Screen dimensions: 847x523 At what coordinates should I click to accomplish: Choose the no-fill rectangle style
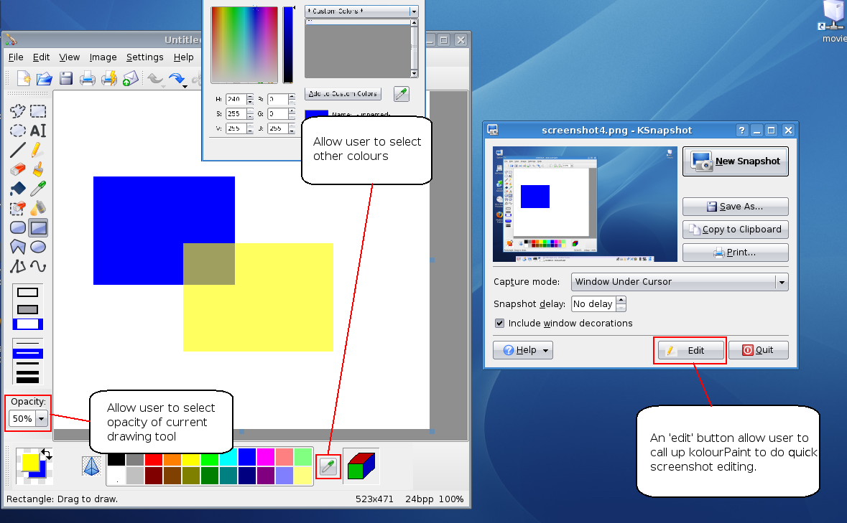point(27,292)
